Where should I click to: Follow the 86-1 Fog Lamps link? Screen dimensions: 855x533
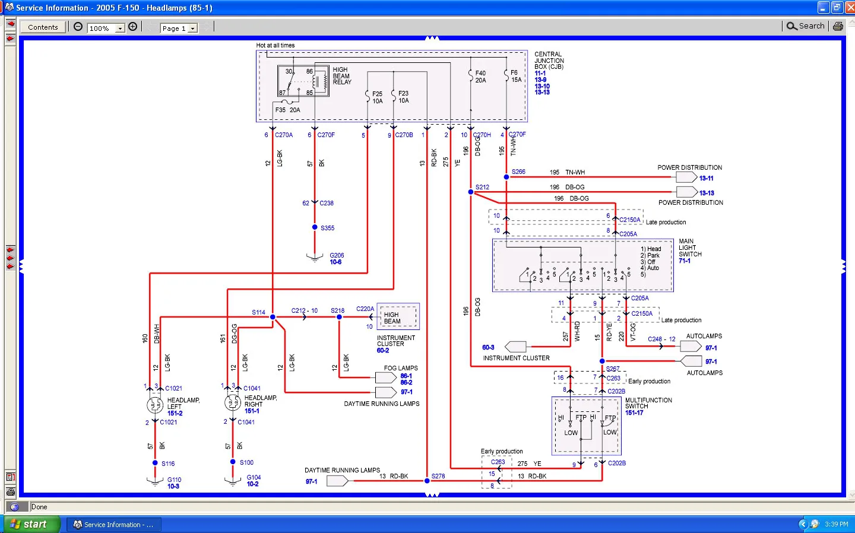point(406,376)
